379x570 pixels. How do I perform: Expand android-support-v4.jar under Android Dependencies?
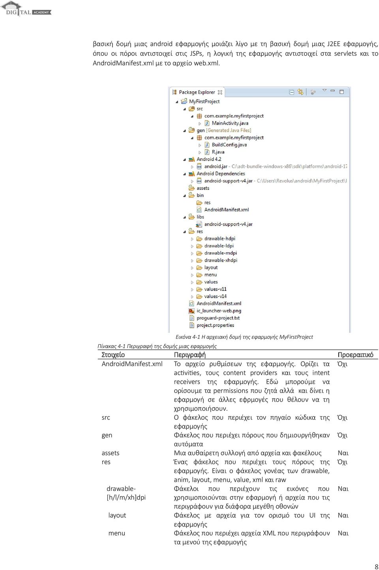tap(192, 181)
